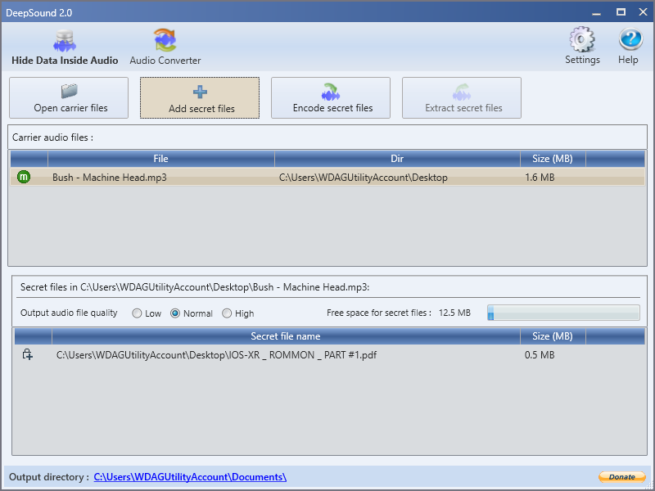Click the 0.5 MB secret file size cell

click(x=540, y=355)
